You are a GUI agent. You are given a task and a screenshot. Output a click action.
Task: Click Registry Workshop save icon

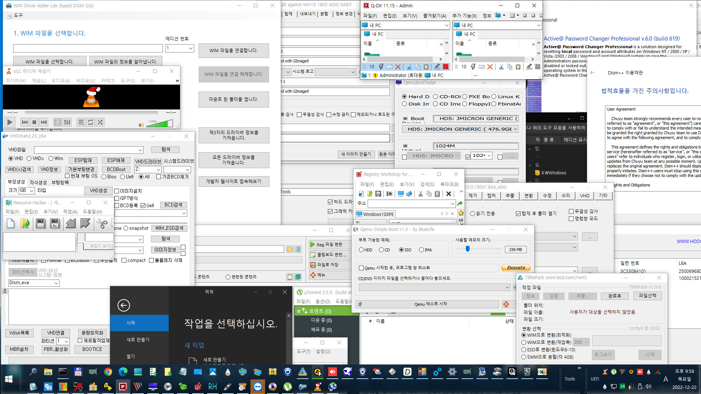pos(378,194)
